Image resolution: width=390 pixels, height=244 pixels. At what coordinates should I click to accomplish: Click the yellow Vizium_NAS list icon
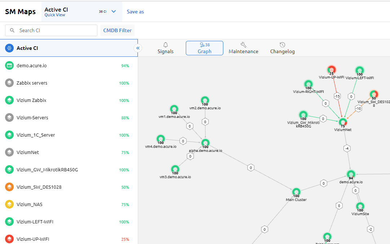(x=9, y=204)
